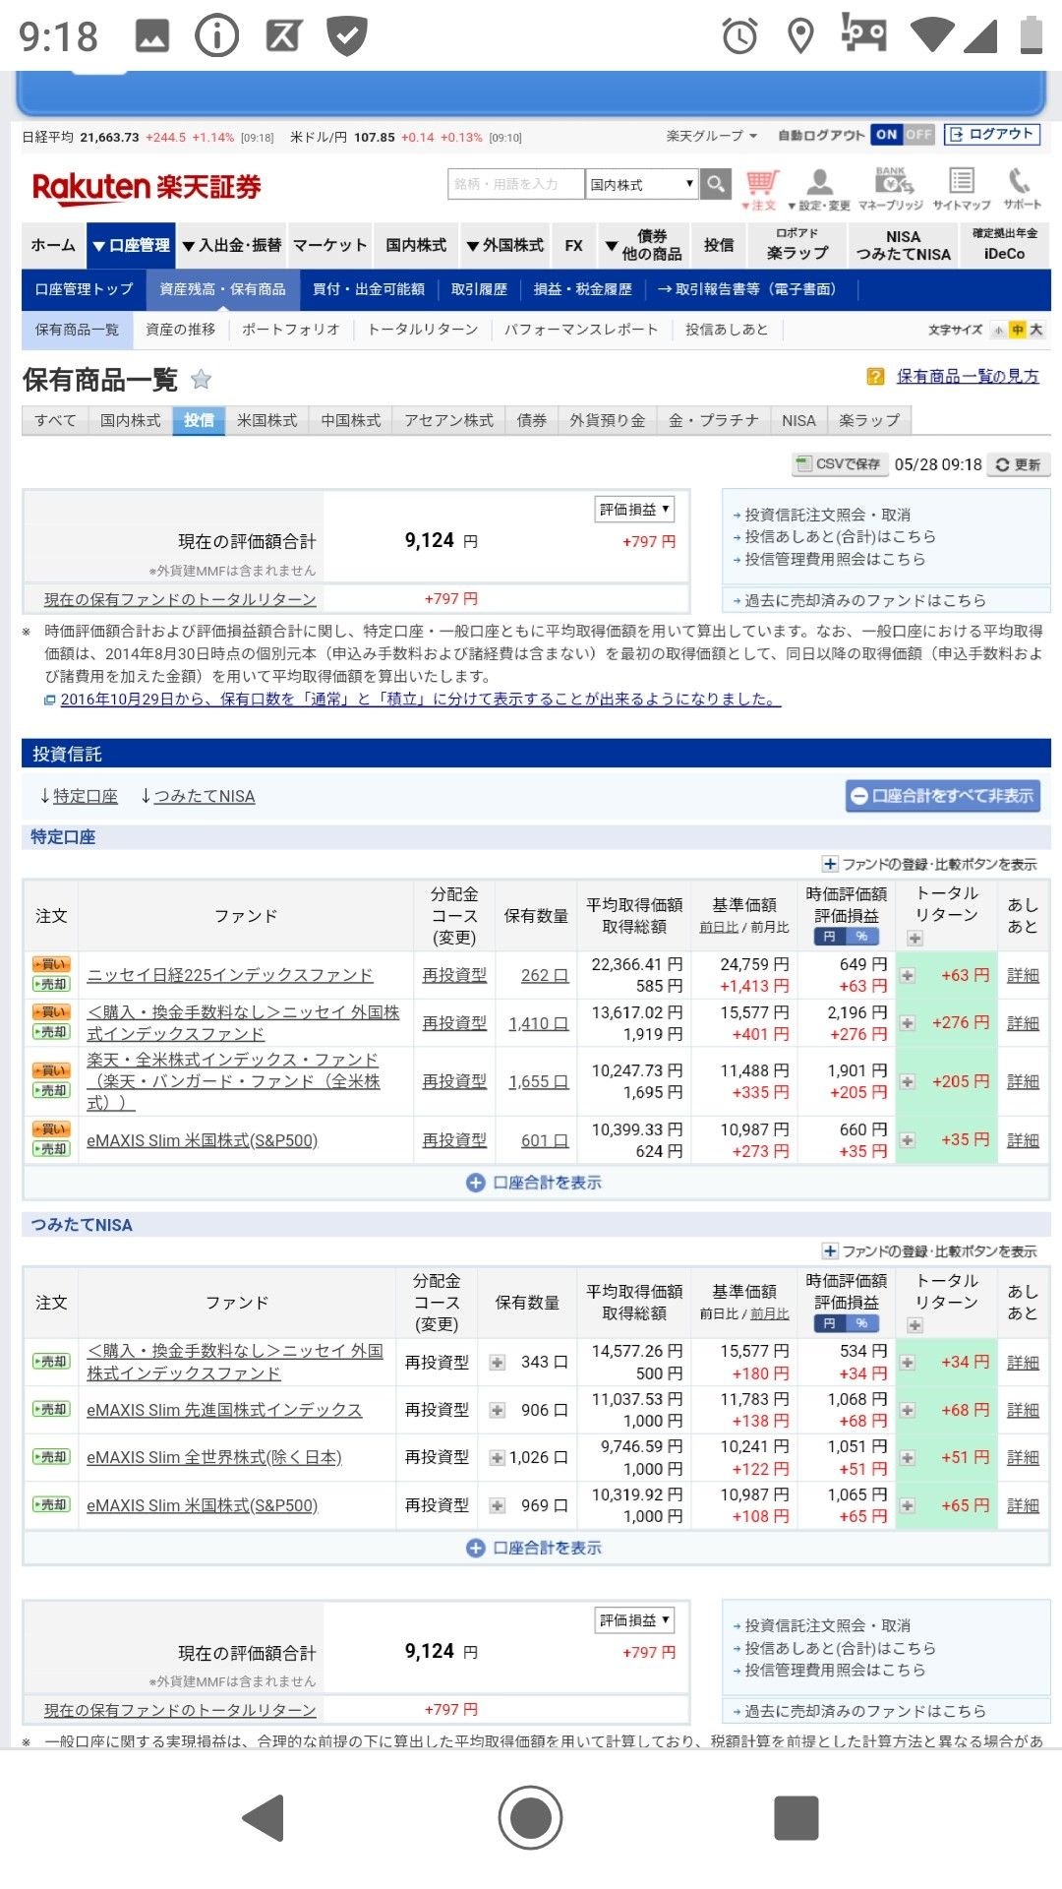
Task: Open 再投資型 link for ニッセイ日経225インデックスファンド
Action: 454,975
